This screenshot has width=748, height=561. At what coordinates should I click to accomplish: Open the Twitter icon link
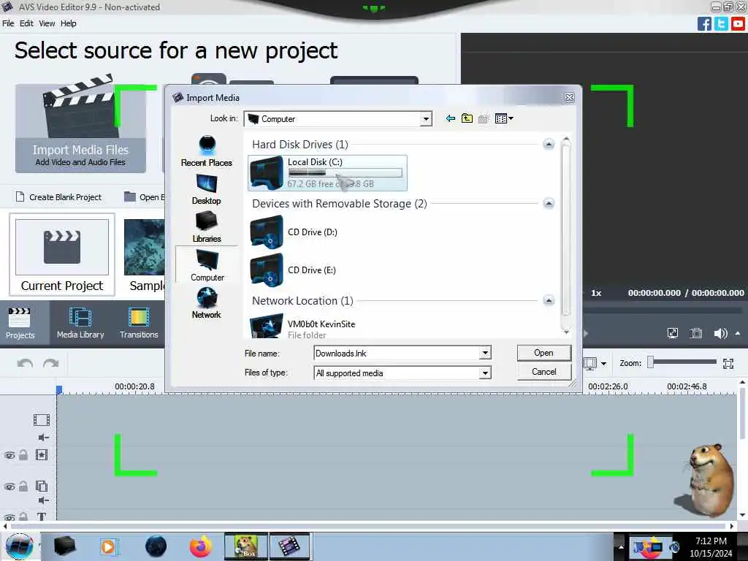(x=721, y=24)
